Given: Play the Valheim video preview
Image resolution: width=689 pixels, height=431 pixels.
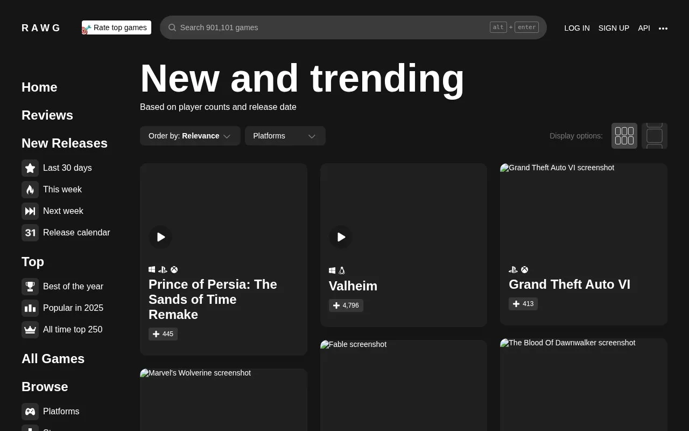Looking at the screenshot, I should click(341, 237).
